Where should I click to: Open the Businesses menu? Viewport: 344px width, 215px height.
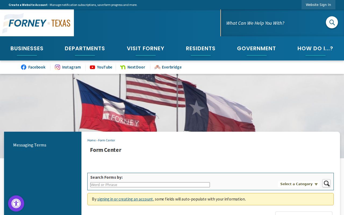coord(27,48)
